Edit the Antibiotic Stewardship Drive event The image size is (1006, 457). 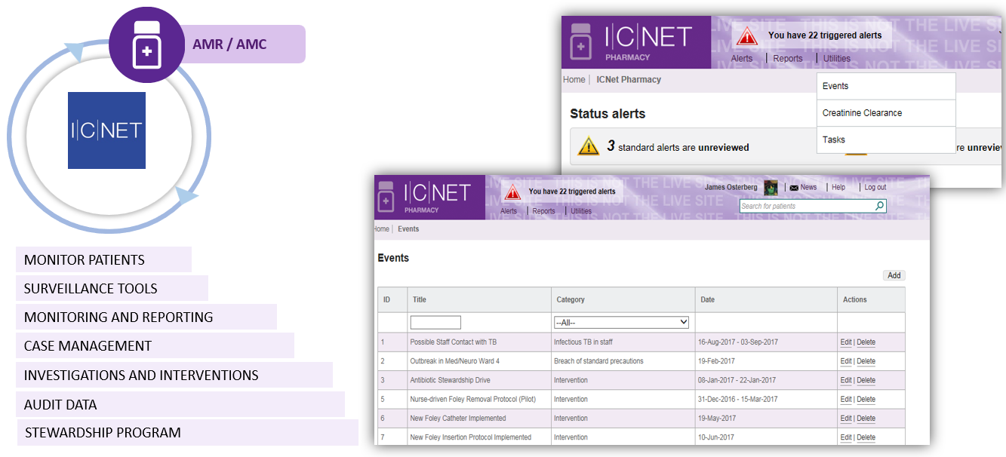[x=846, y=380]
